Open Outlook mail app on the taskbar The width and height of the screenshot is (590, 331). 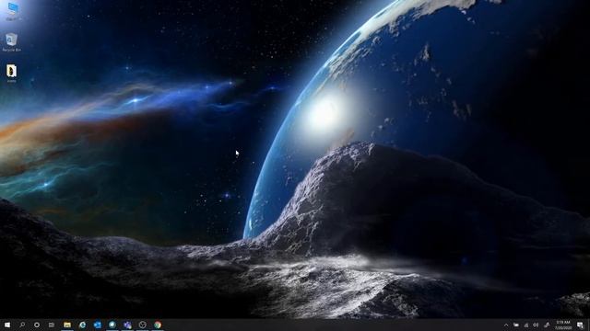97,325
